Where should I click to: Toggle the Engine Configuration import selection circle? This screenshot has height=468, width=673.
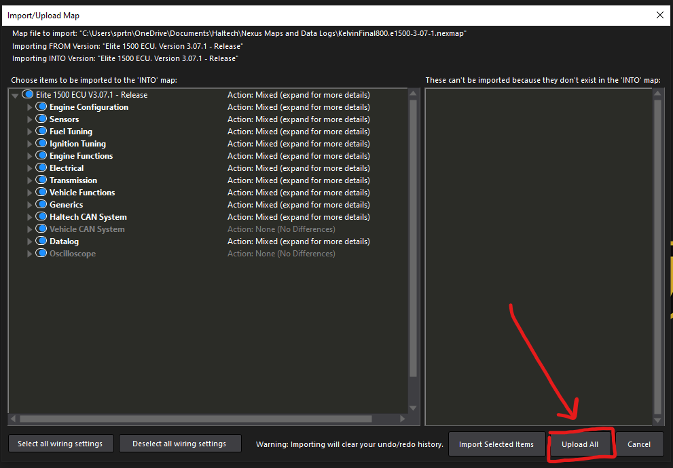[41, 106]
